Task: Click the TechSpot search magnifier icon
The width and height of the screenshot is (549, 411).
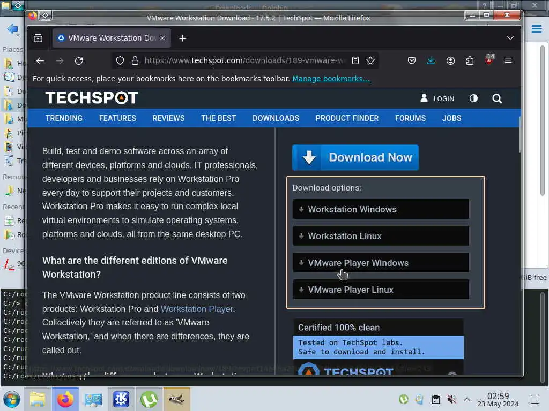Action: (x=497, y=99)
